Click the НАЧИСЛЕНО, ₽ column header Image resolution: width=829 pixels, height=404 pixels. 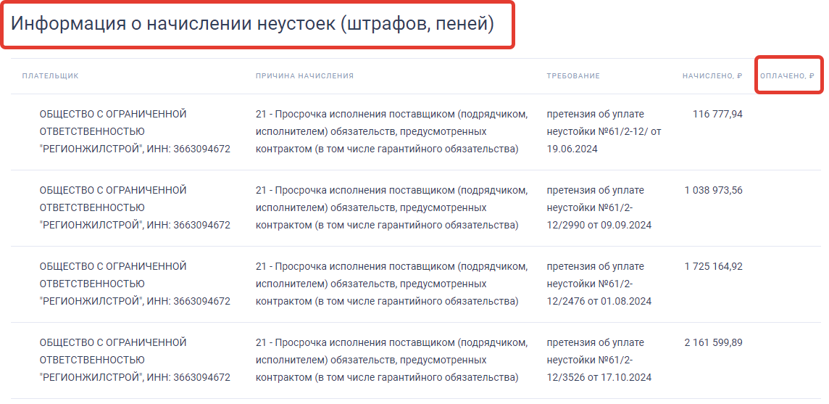click(x=712, y=76)
